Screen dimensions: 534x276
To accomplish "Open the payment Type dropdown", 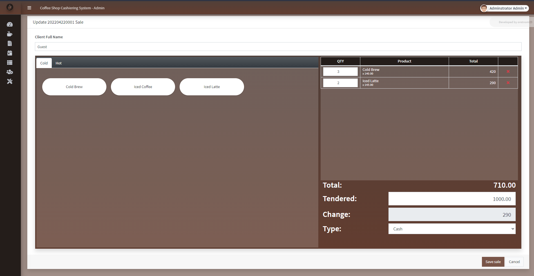I will pos(452,229).
